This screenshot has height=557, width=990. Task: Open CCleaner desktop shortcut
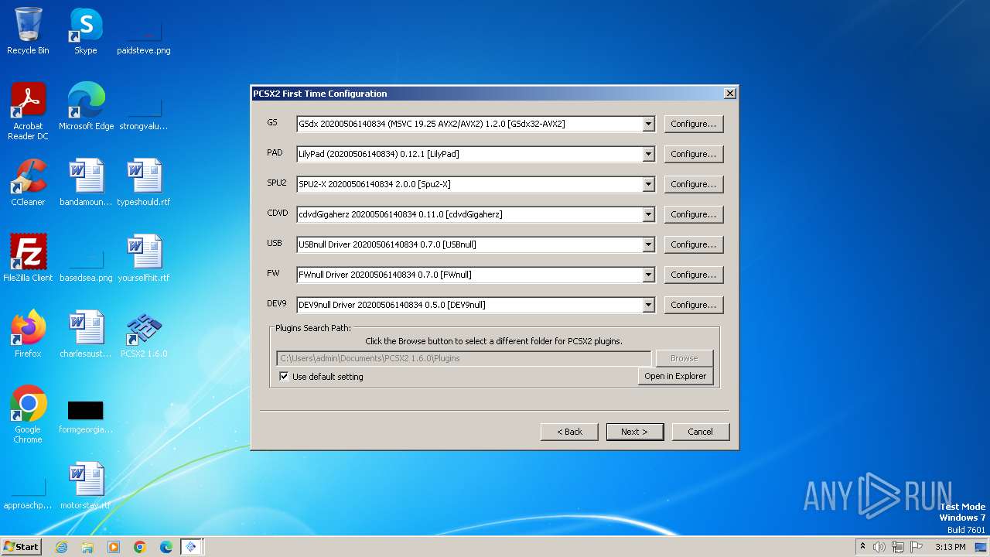pyautogui.click(x=28, y=182)
